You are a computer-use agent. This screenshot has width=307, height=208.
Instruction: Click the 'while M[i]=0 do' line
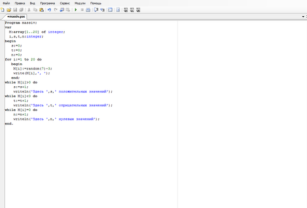[21, 110]
